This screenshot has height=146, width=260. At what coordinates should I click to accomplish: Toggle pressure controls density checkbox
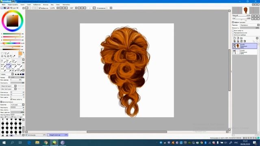tap(6, 117)
